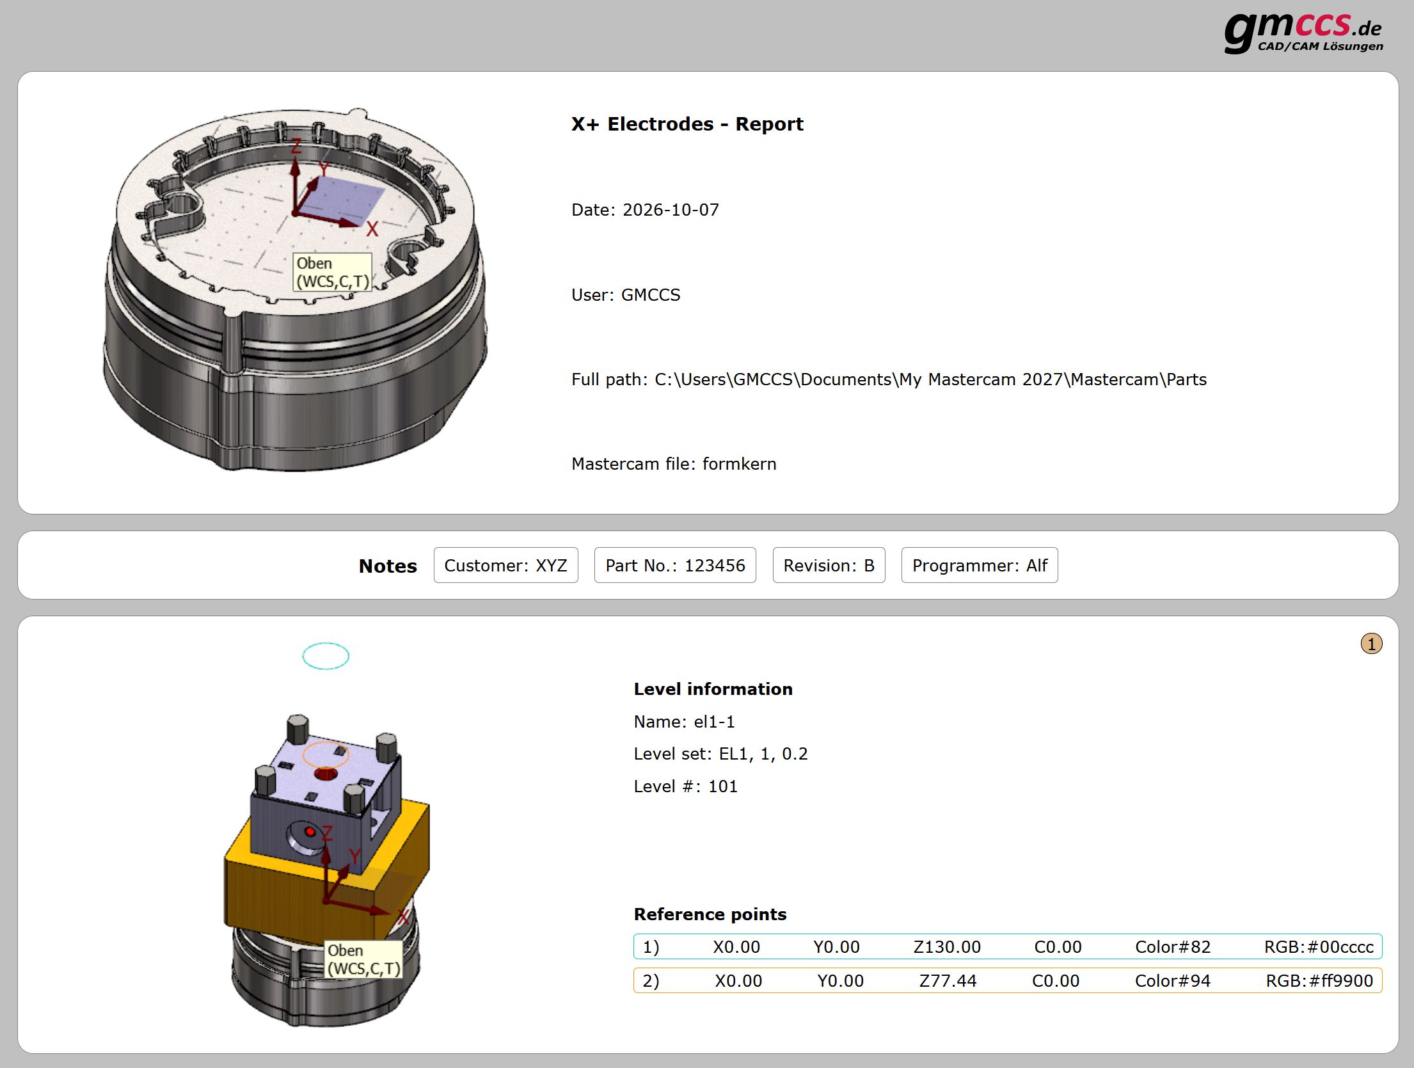Click the electrode number 1 badge
The width and height of the screenshot is (1414, 1068).
coord(1371,644)
